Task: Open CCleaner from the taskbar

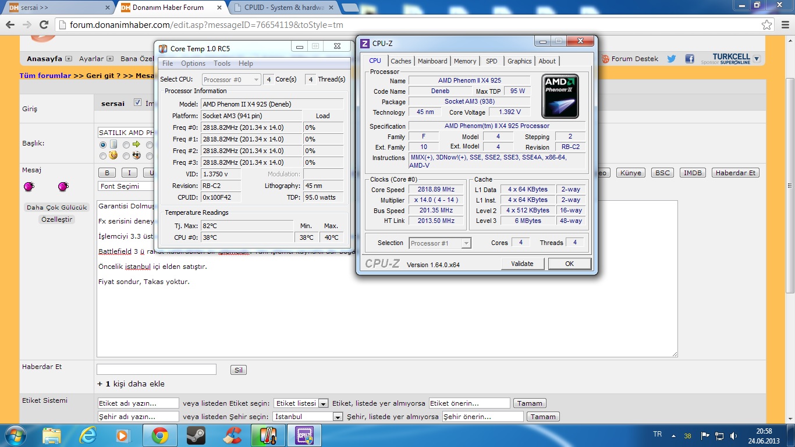Action: pos(233,435)
